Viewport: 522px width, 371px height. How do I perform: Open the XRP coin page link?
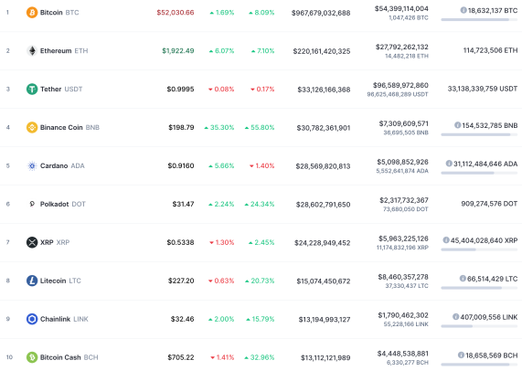tap(55, 242)
